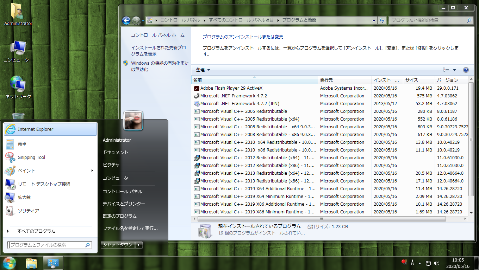Viewport: 479px width, 270px height.
Task: Sort by the バージョン column header
Action: [x=452, y=80]
